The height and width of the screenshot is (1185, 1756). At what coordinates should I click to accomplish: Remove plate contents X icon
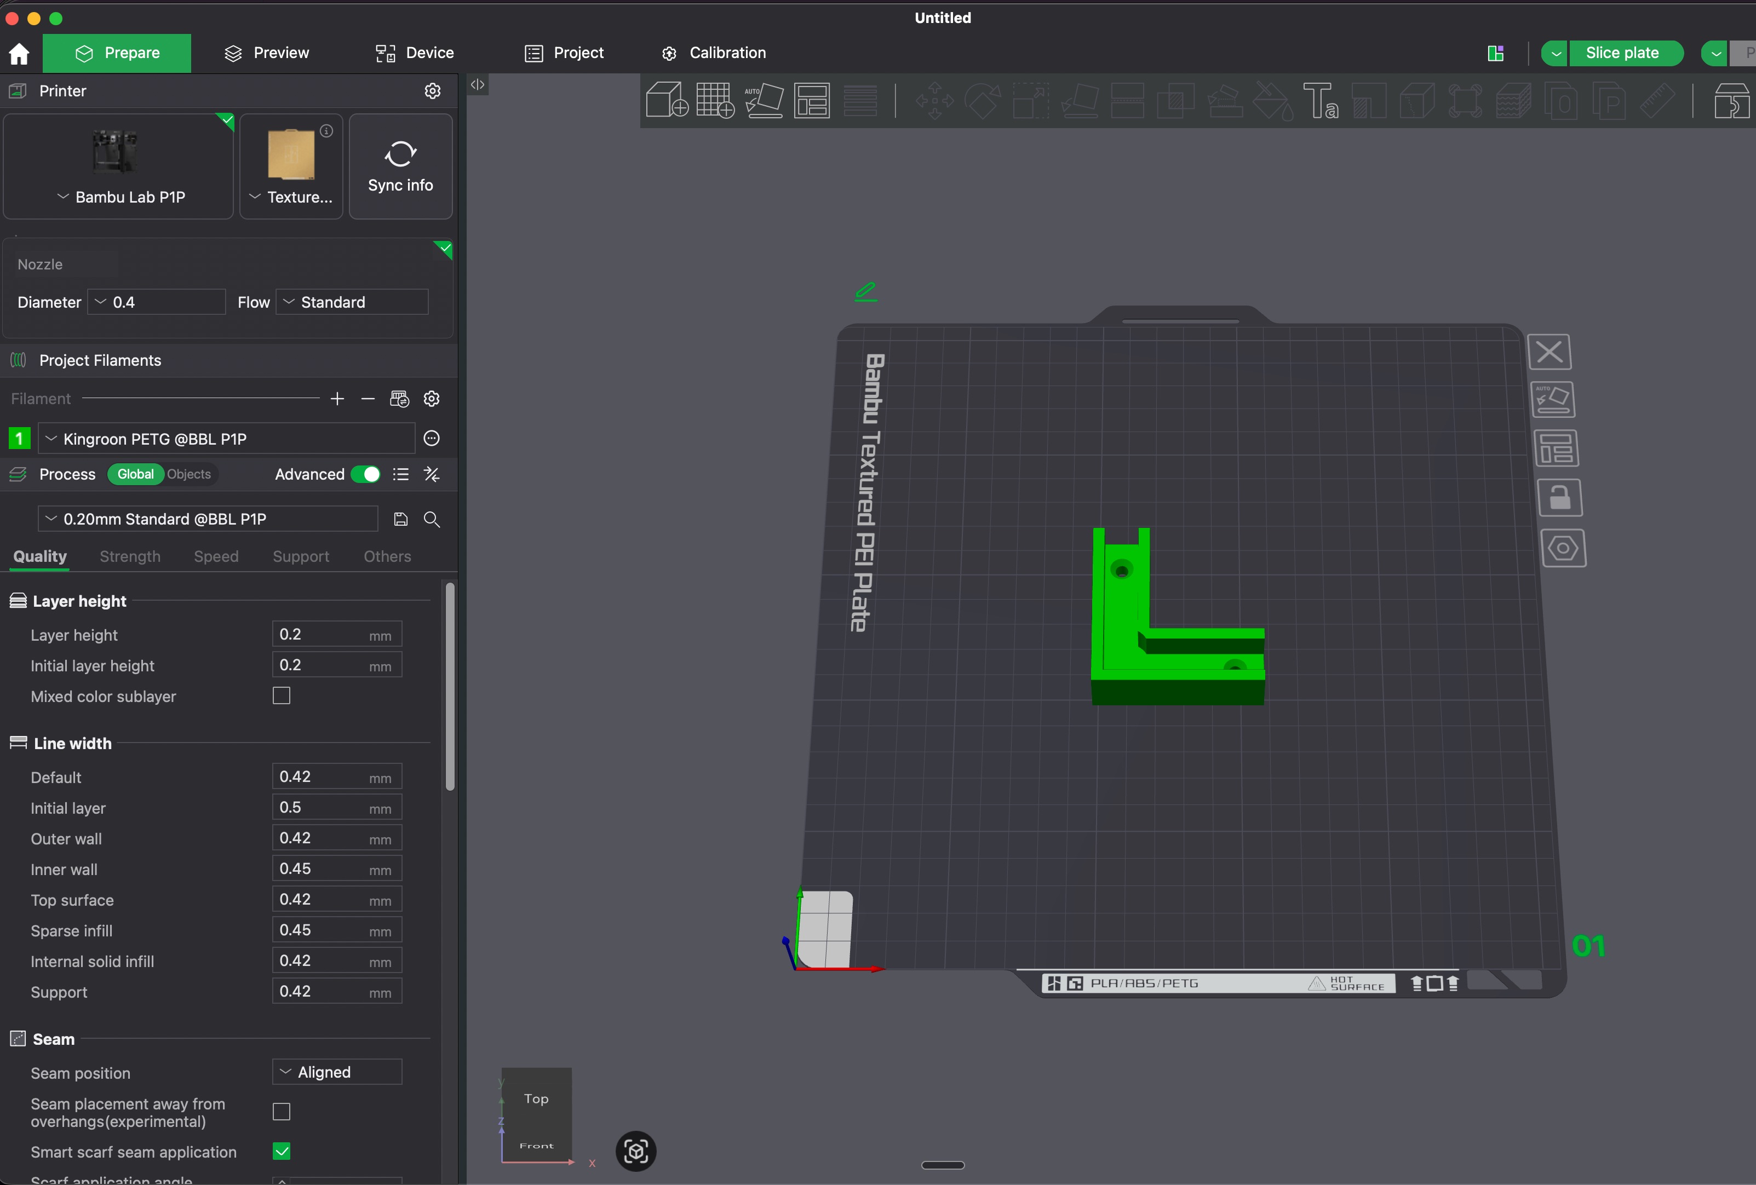click(x=1550, y=352)
